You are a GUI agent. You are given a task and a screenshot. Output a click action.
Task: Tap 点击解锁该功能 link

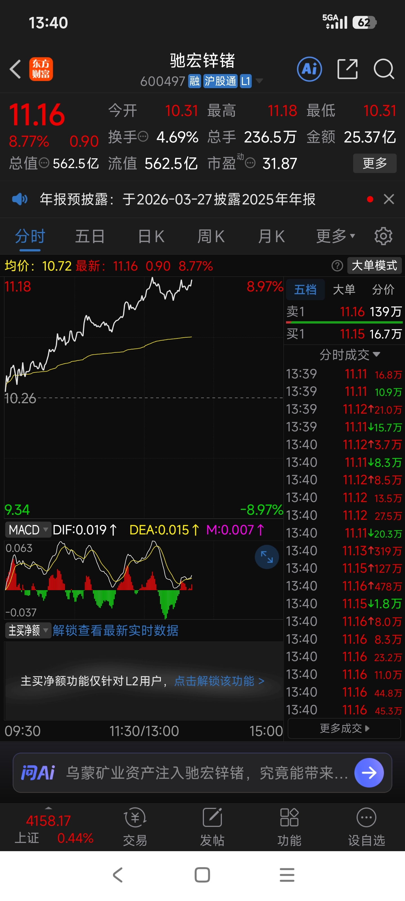click(x=219, y=681)
